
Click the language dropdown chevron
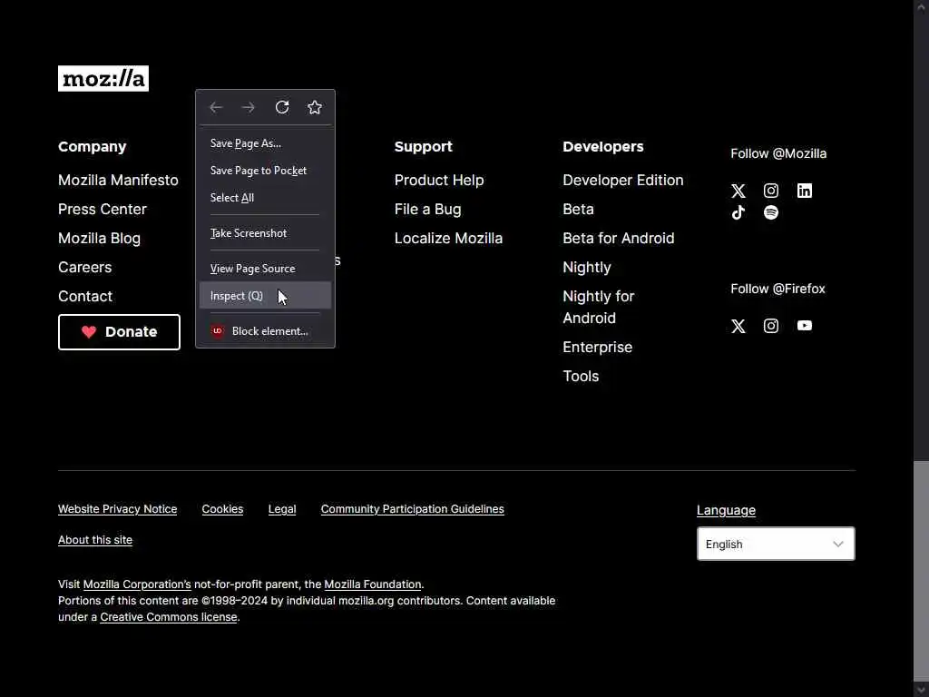(837, 545)
